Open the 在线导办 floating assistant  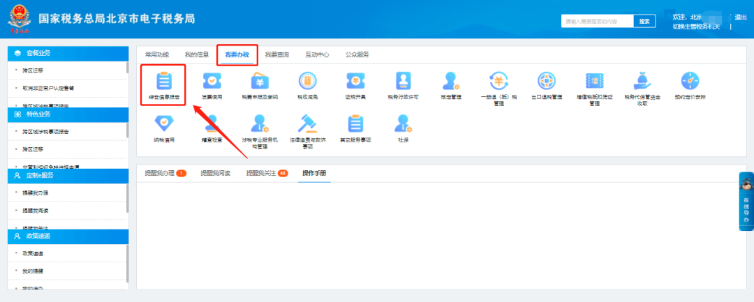(x=746, y=201)
